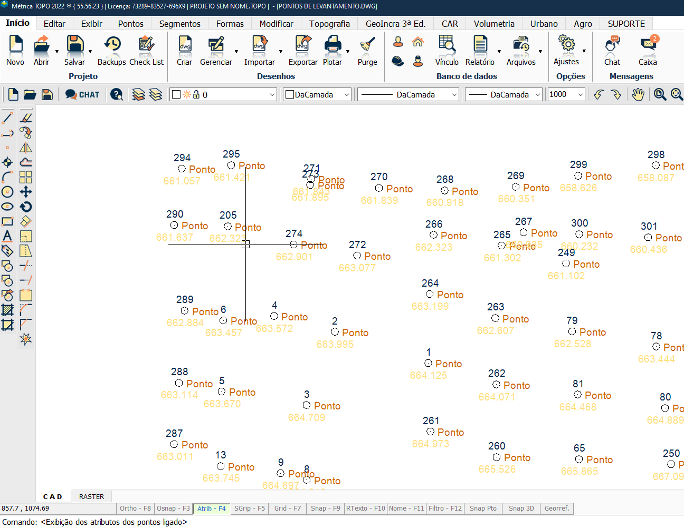Select the Circle drawing tool
The width and height of the screenshot is (684, 528).
(x=7, y=192)
